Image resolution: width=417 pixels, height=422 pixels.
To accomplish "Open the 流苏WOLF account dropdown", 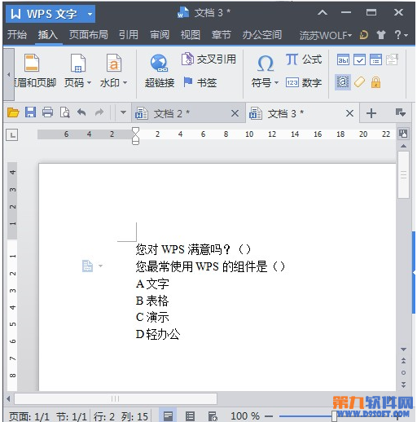I will coord(326,35).
